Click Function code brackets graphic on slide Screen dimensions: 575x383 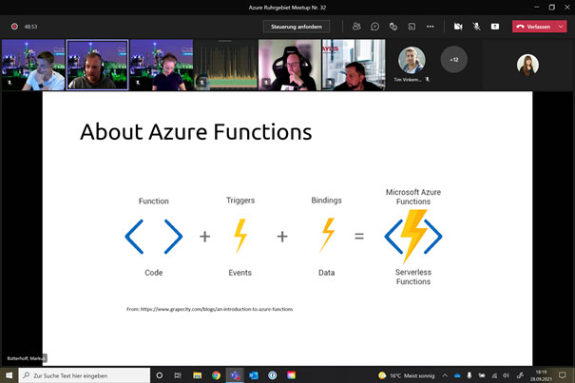pyautogui.click(x=154, y=237)
